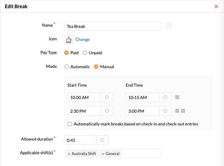Click the General tag text

(x=112, y=154)
